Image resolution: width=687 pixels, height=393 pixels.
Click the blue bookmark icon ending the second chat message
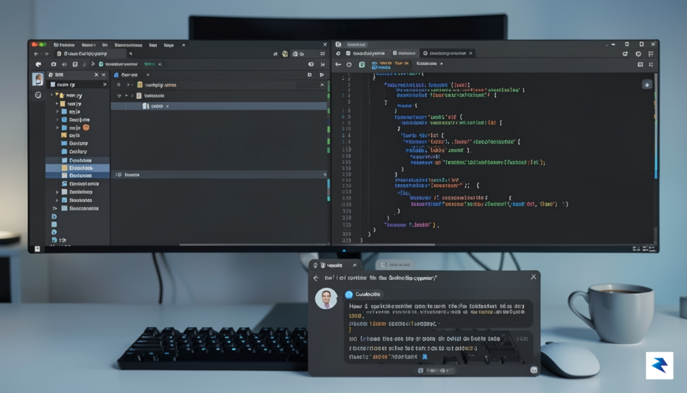click(x=425, y=357)
